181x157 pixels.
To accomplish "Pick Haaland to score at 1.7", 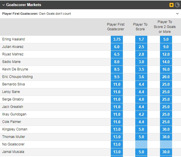I will tap(141, 39).
